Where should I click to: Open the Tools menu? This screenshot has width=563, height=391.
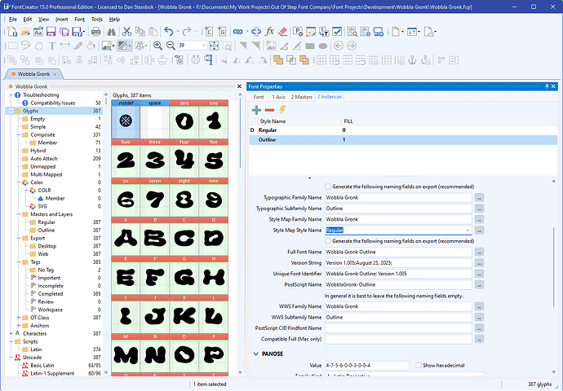click(97, 20)
